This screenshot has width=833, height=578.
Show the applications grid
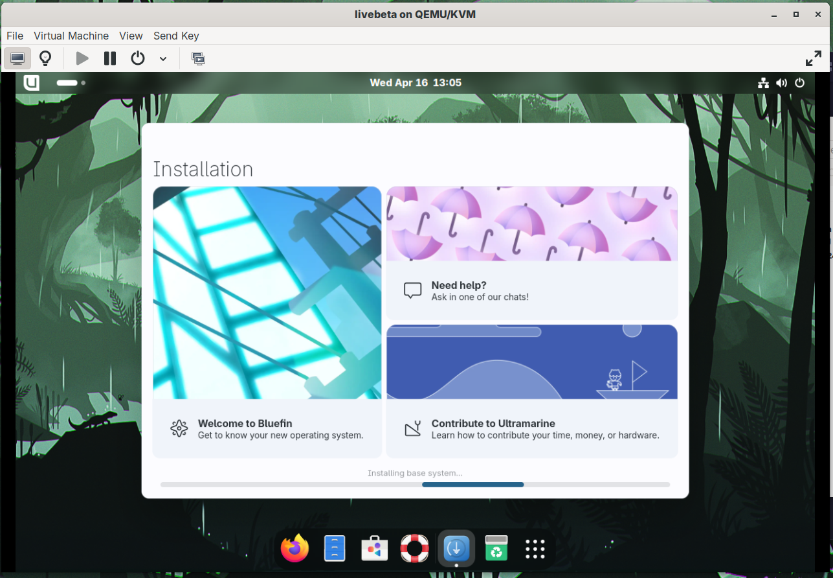click(535, 549)
